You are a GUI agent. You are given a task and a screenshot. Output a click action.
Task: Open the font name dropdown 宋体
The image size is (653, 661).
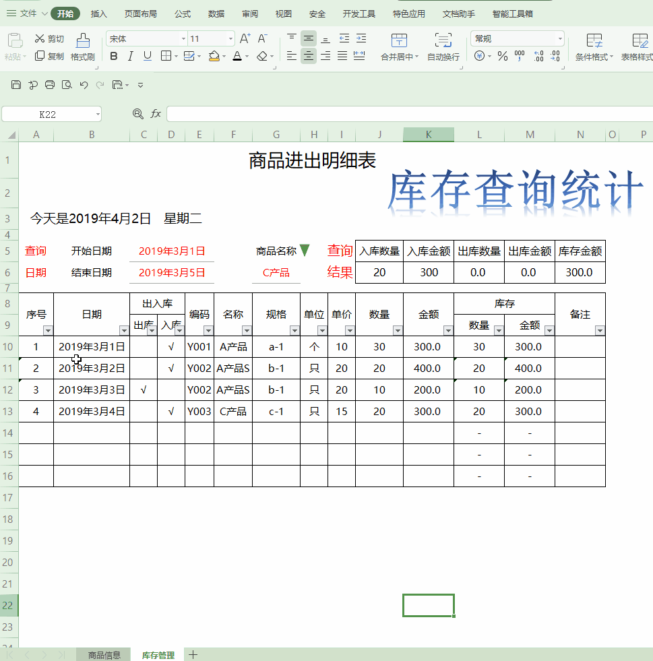(x=183, y=39)
